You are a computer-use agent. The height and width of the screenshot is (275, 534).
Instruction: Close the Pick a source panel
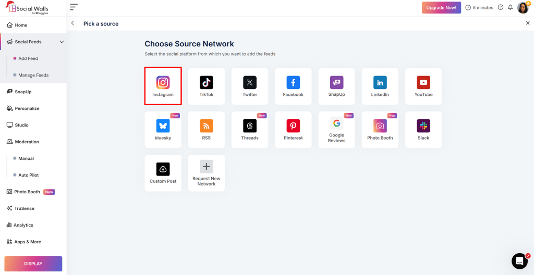pyautogui.click(x=528, y=23)
